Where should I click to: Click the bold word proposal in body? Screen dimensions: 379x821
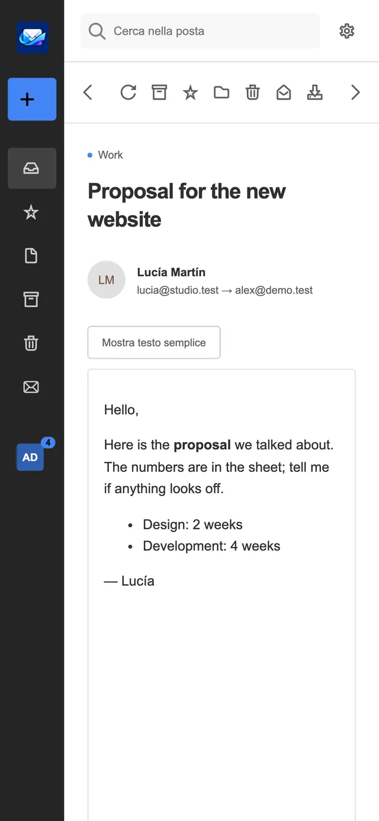[202, 445]
